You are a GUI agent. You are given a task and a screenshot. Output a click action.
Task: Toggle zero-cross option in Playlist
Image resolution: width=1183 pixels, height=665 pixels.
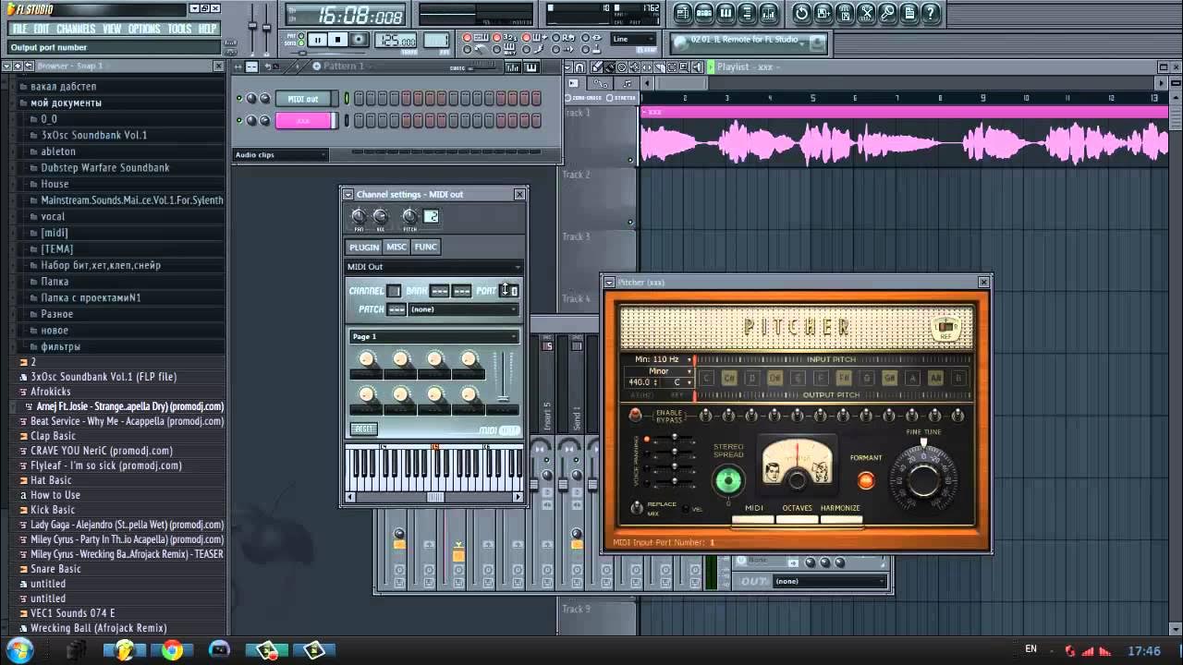click(583, 98)
